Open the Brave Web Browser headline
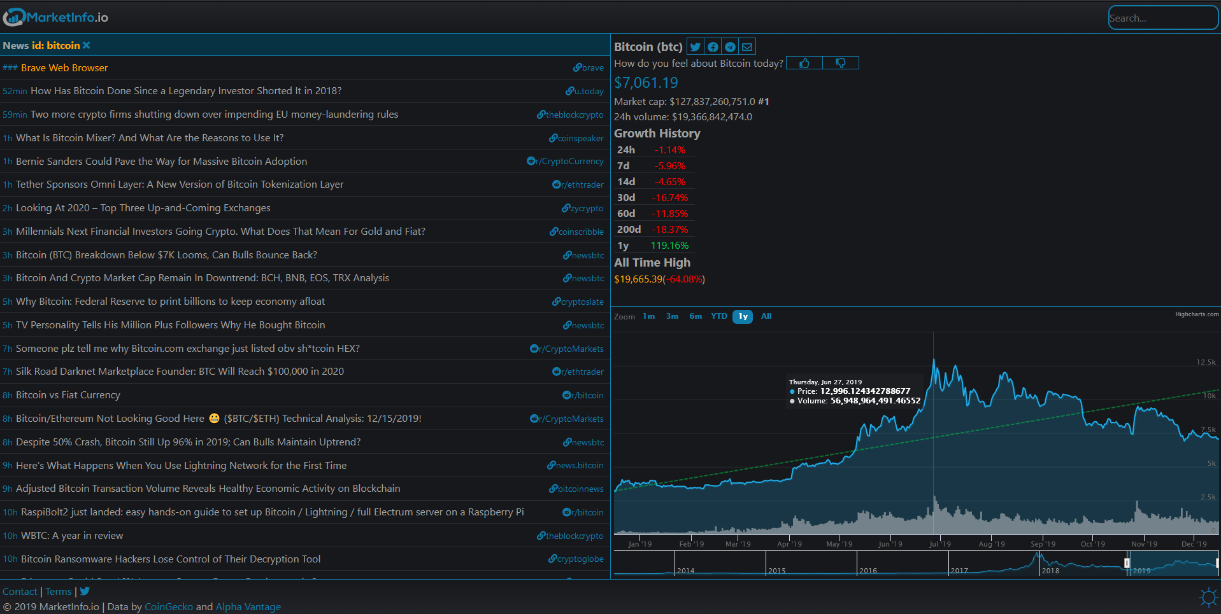This screenshot has height=614, width=1221. [64, 67]
